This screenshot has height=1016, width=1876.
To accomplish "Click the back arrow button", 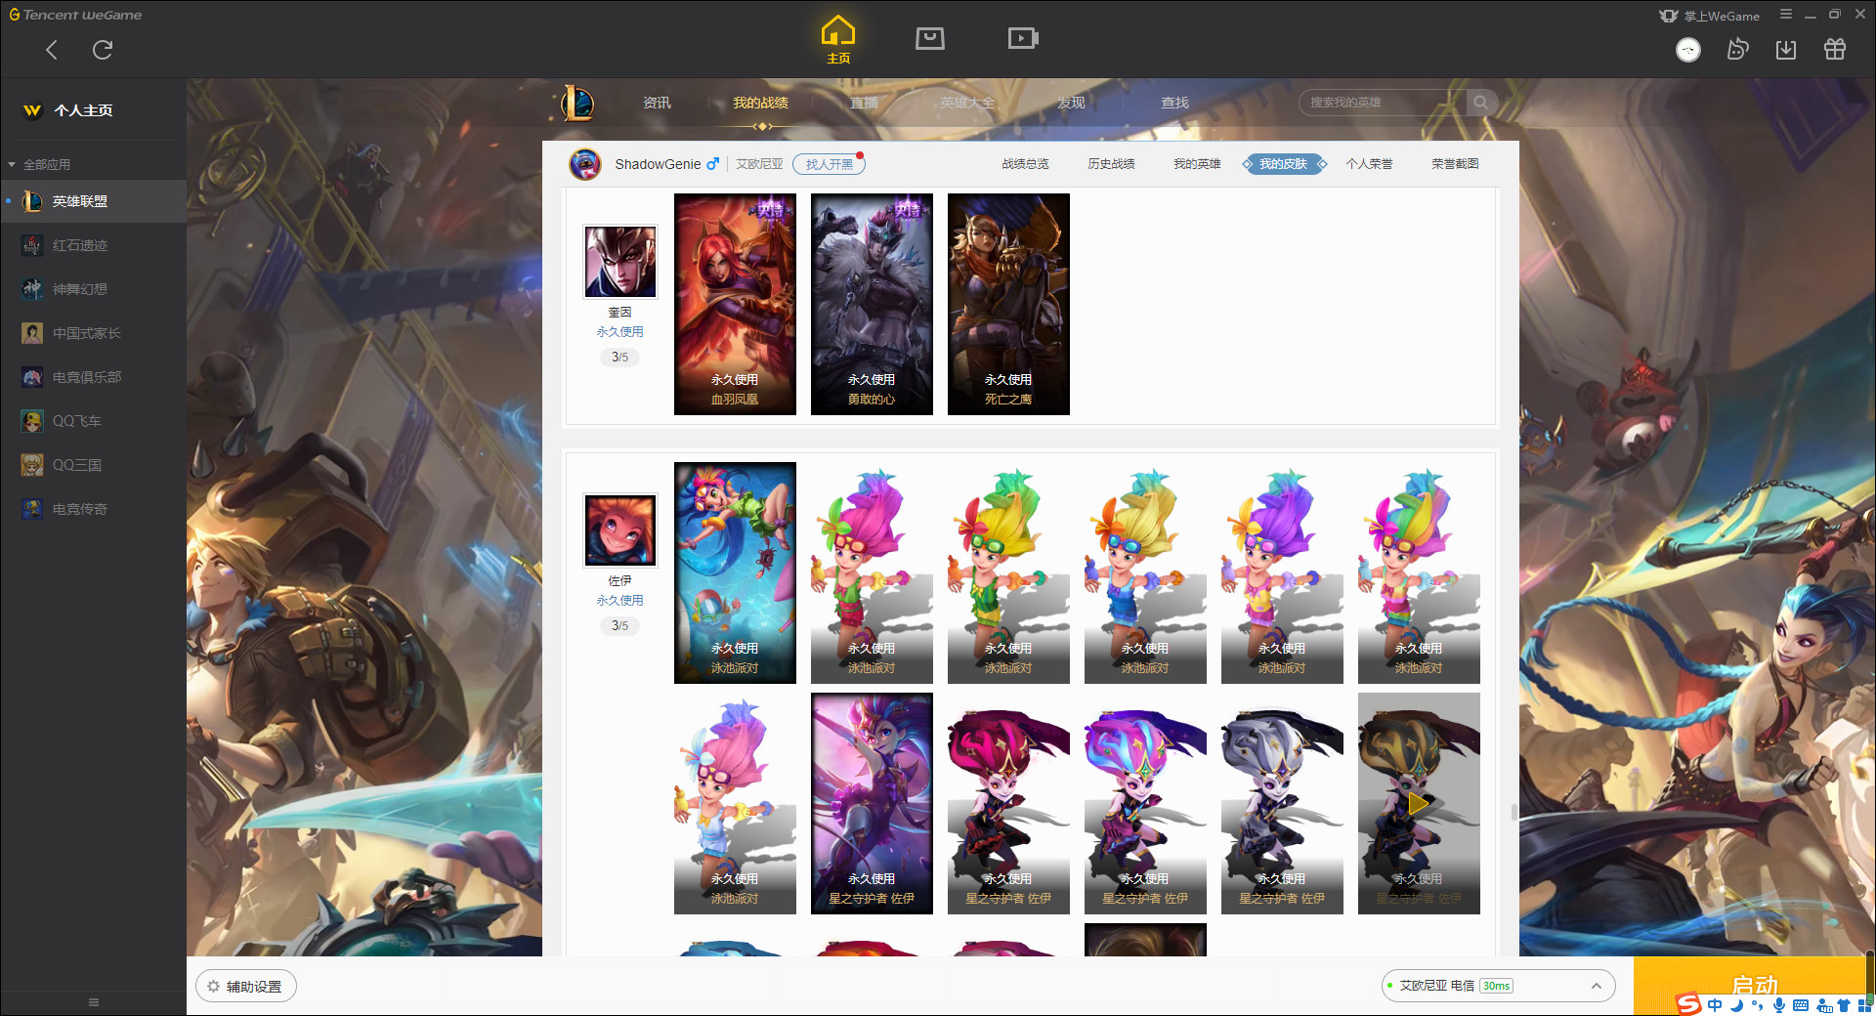I will point(52,50).
